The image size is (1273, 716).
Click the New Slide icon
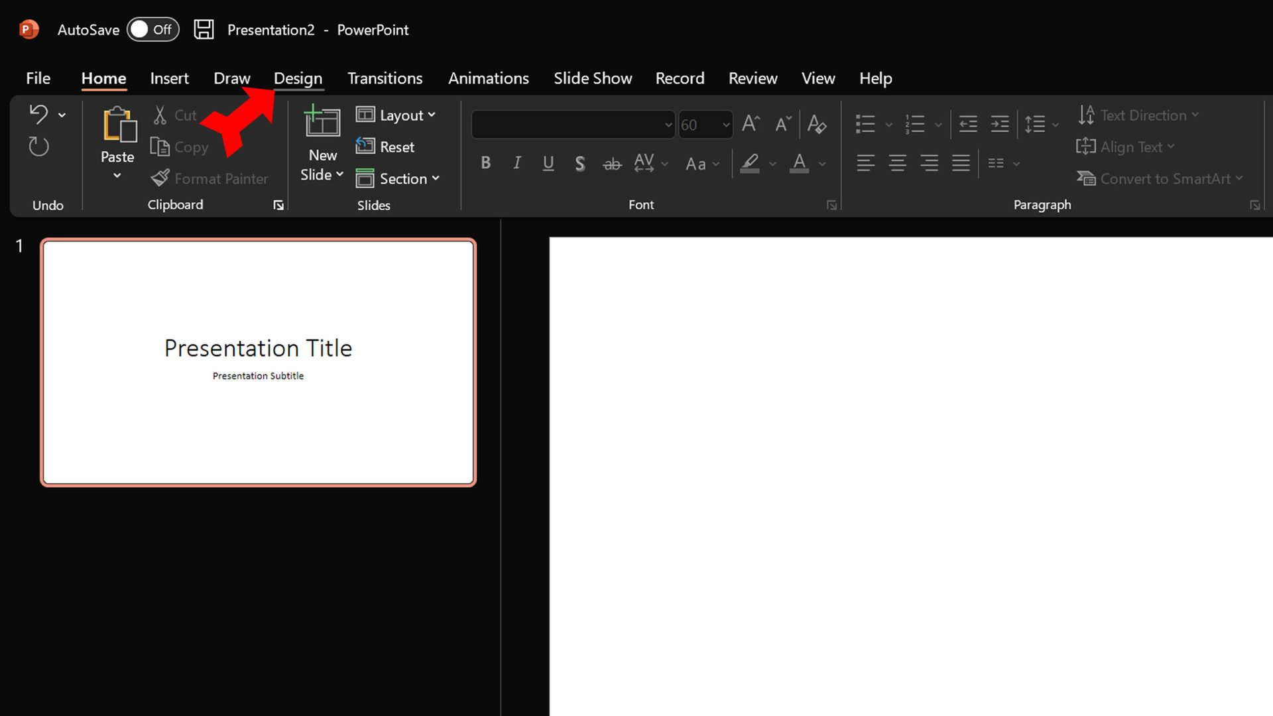tap(322, 123)
